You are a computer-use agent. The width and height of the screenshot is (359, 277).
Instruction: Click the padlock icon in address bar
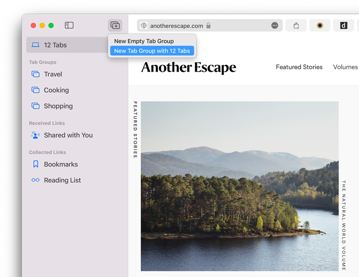click(x=208, y=25)
